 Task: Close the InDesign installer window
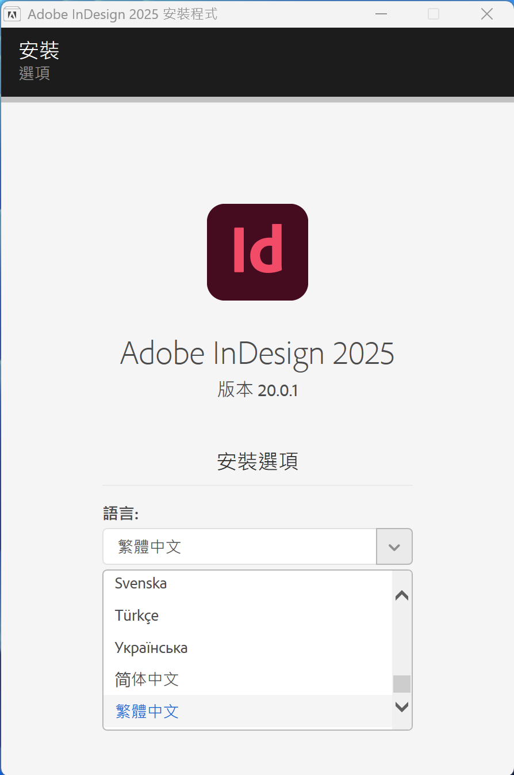[486, 14]
